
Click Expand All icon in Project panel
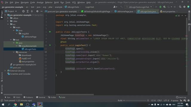(x=27, y=11)
